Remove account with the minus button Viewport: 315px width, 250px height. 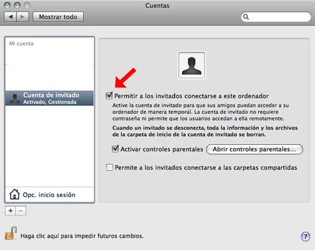(x=21, y=210)
